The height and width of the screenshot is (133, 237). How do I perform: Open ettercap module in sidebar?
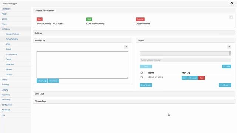pyautogui.click(x=9, y=69)
